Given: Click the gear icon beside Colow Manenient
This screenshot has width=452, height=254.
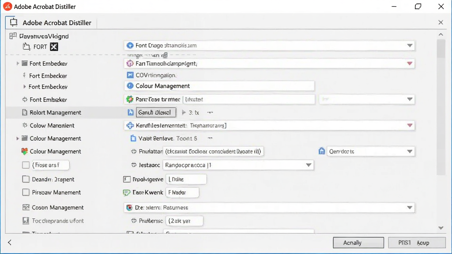Looking at the screenshot, I should pyautogui.click(x=25, y=125).
